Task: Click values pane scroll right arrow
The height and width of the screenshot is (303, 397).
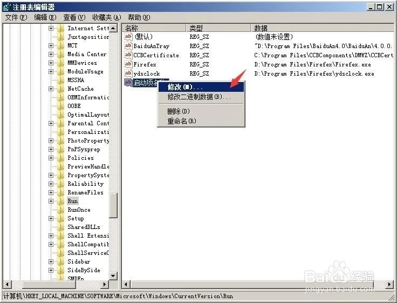Action: click(x=389, y=284)
